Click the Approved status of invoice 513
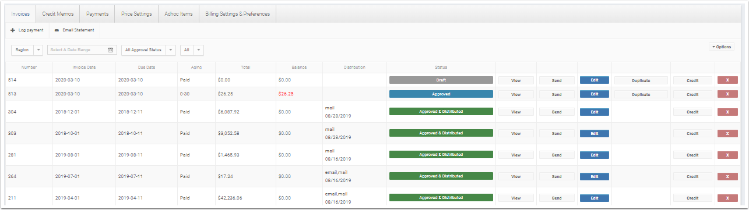This screenshot has height=210, width=749. (441, 94)
